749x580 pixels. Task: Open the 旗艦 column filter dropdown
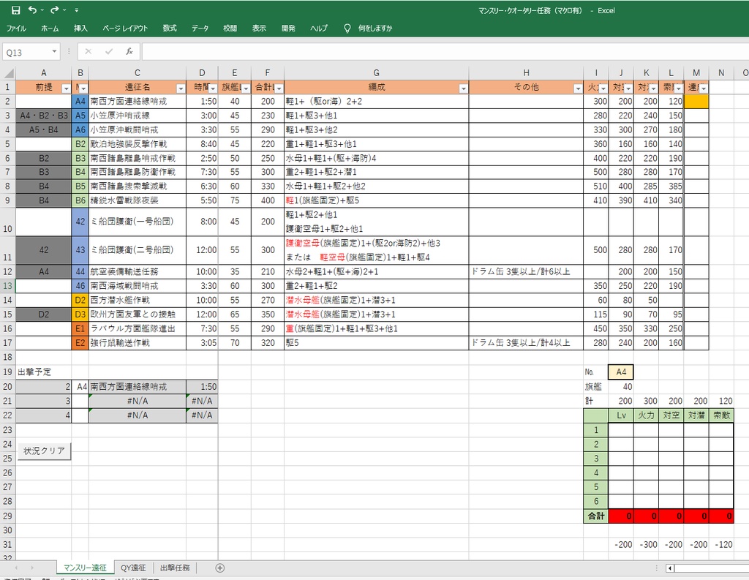pos(246,88)
